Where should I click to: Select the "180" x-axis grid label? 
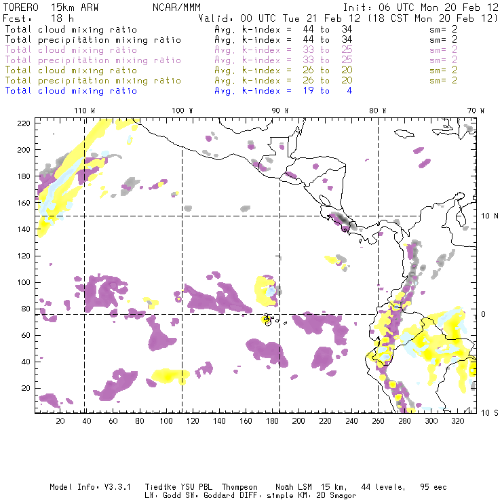tap(272, 421)
